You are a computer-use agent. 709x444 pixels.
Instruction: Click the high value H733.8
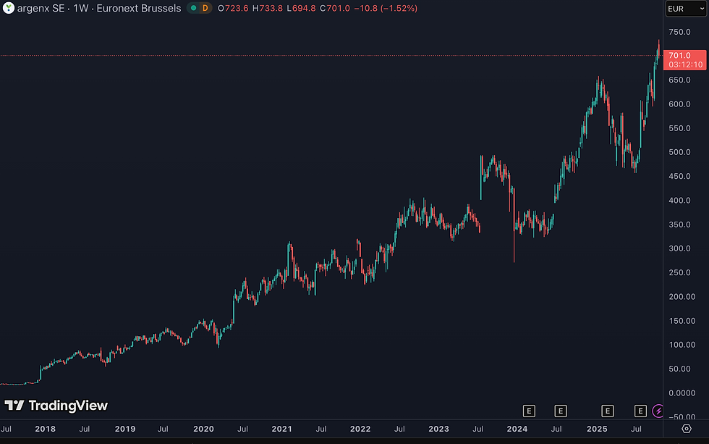click(x=268, y=8)
